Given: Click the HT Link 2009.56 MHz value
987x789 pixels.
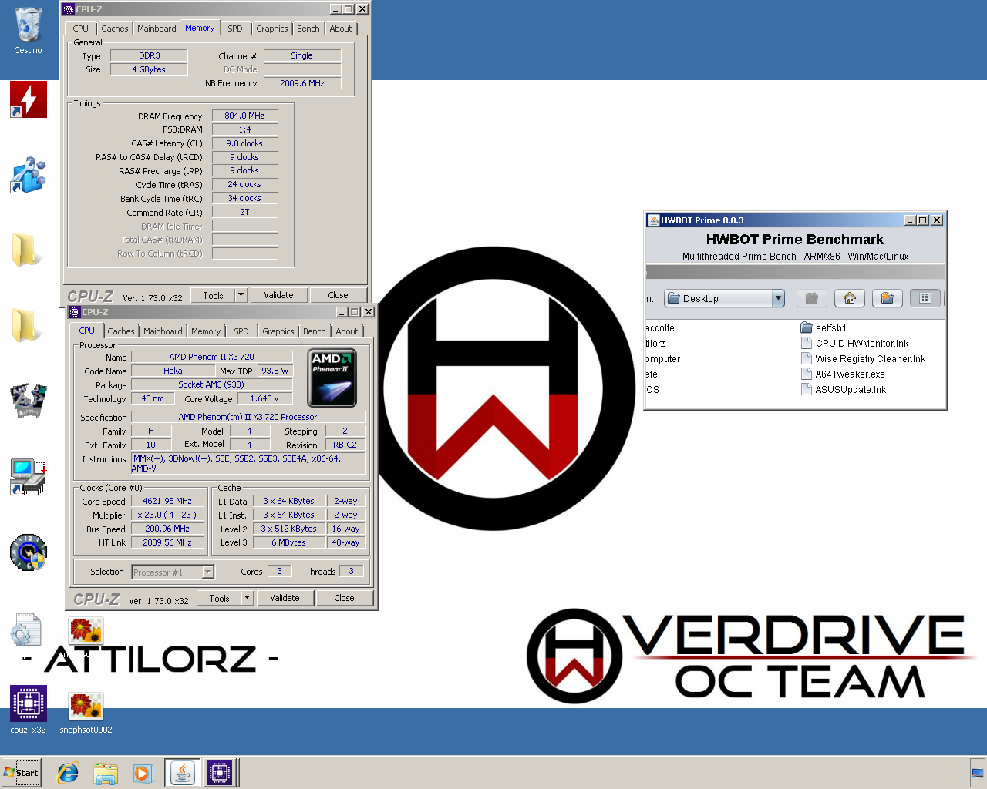Looking at the screenshot, I should tap(167, 542).
